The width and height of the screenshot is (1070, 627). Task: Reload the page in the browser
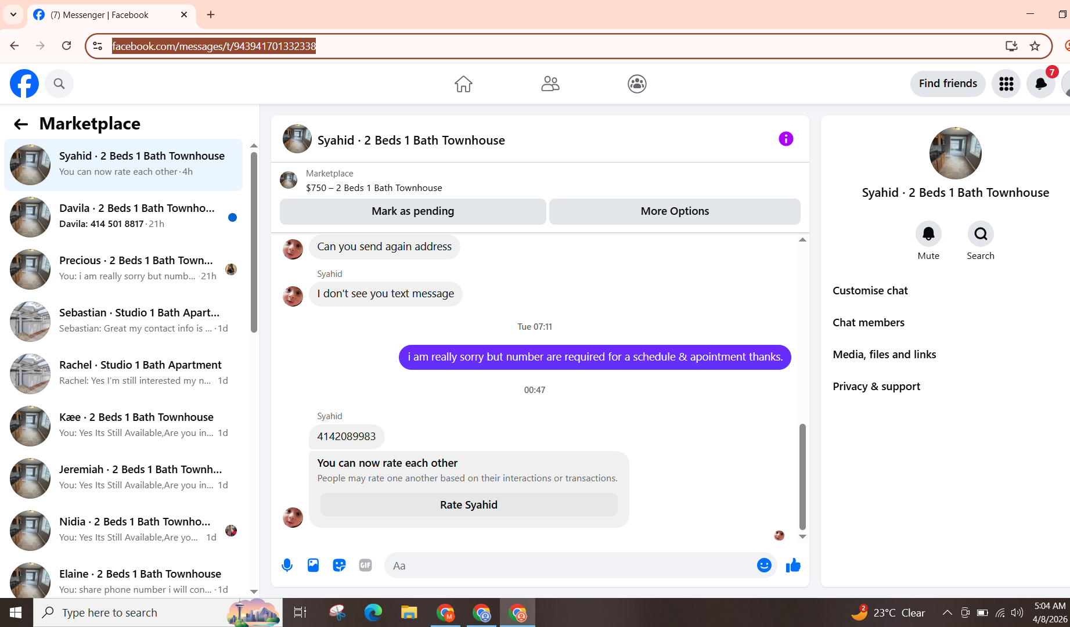67,46
